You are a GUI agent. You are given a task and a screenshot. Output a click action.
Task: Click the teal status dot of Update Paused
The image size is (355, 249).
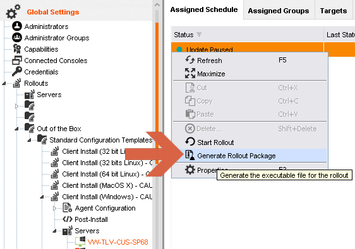(179, 49)
